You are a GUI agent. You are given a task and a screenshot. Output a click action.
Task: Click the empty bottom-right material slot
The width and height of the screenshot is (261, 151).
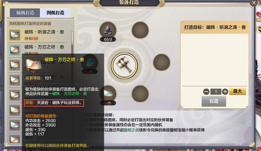pos(140,94)
